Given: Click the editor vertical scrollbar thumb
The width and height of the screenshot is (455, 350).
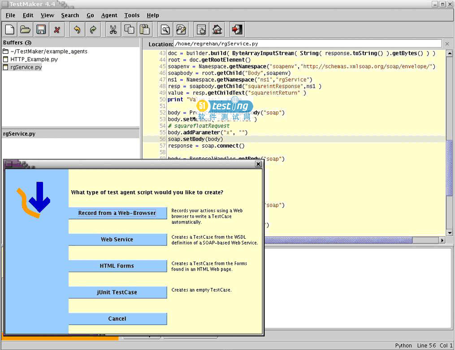Looking at the screenshot, I should [x=450, y=168].
